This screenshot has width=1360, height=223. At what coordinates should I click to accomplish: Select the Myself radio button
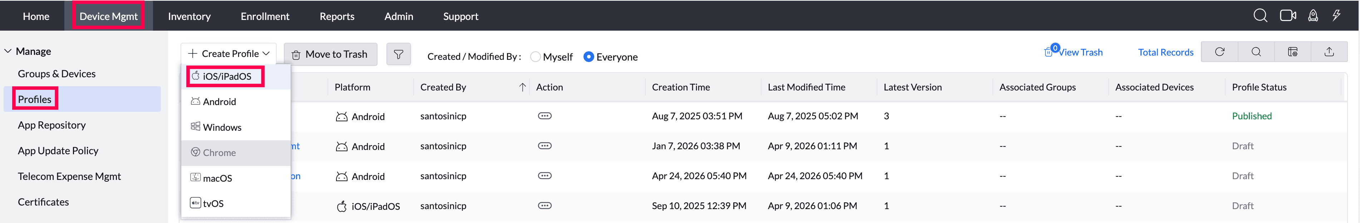coord(535,56)
